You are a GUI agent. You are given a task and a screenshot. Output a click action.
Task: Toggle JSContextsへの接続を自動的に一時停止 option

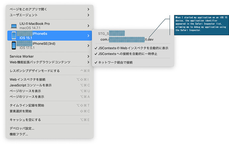127,54
